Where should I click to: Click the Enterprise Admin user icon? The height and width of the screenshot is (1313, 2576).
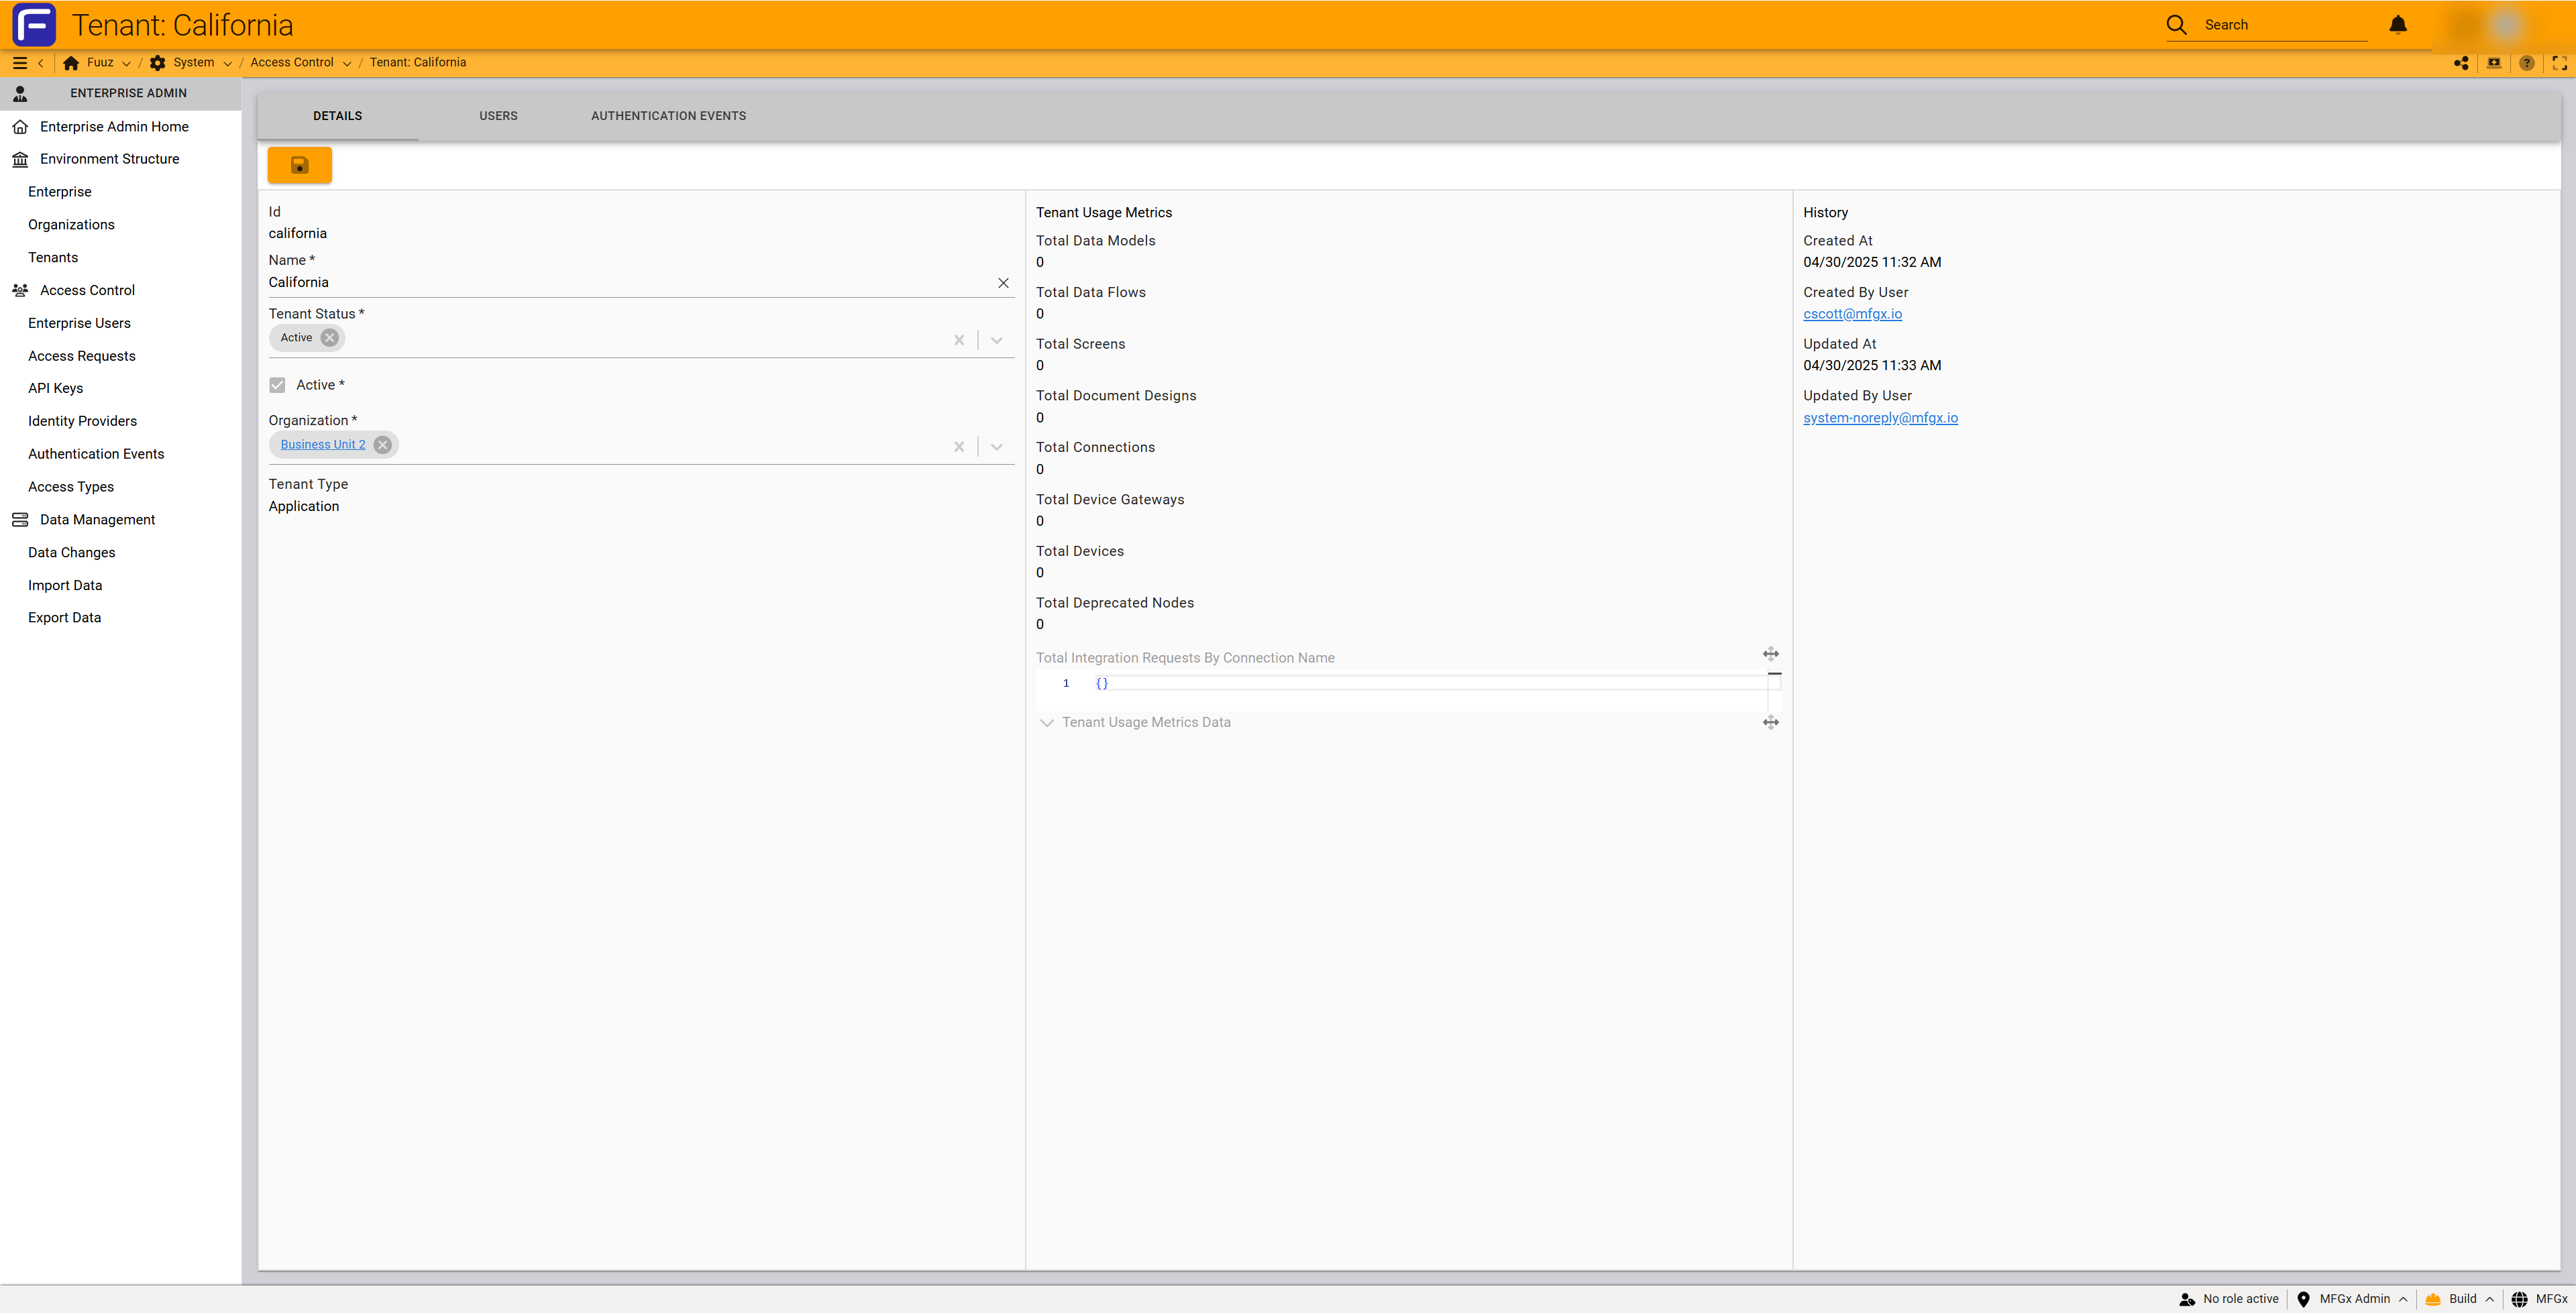[20, 93]
